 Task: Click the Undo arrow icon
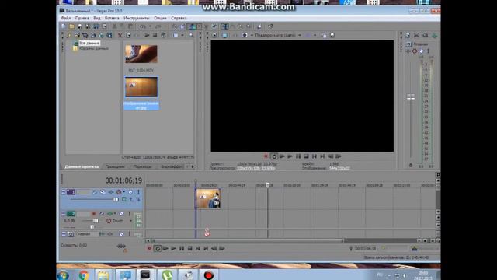[143, 26]
